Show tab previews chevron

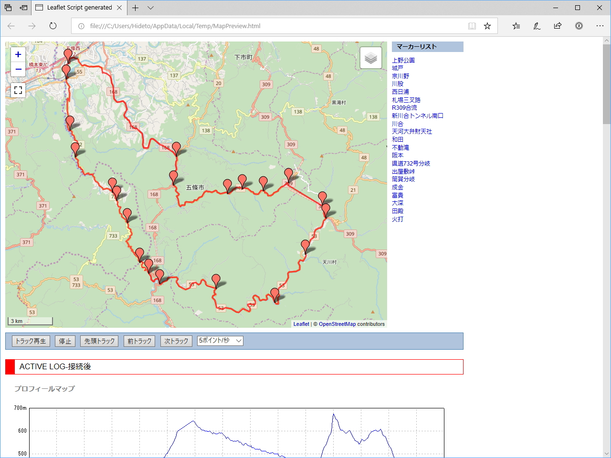click(151, 8)
